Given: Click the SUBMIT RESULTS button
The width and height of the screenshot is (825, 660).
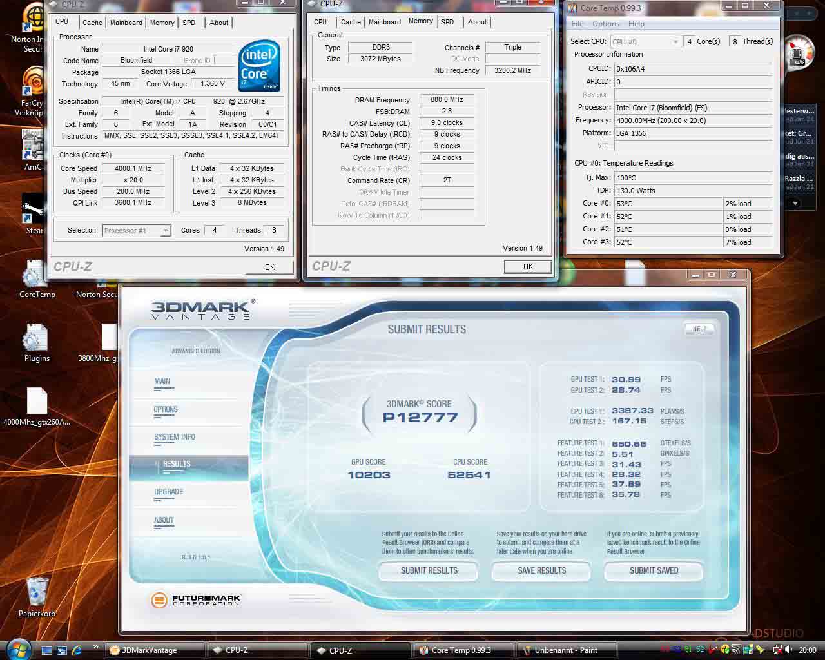Looking at the screenshot, I should click(x=429, y=570).
